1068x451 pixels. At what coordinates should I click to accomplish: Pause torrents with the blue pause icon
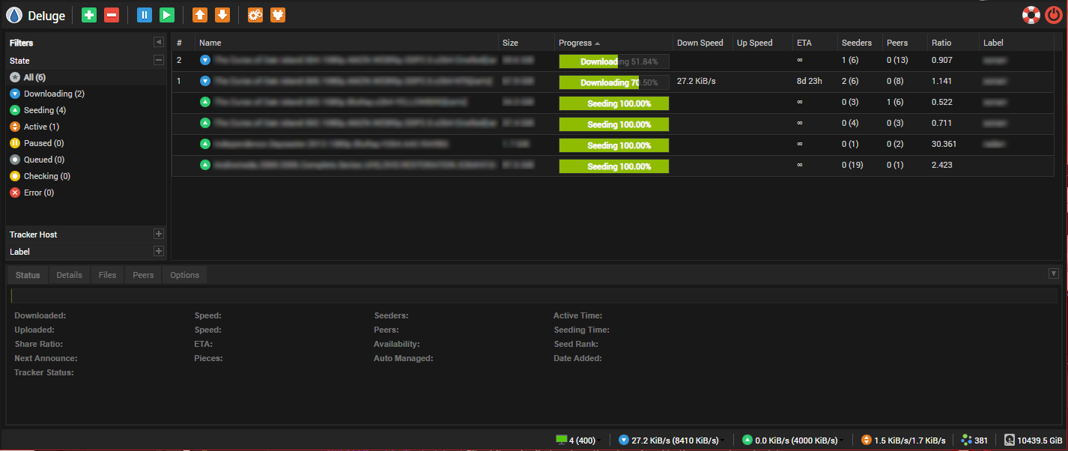tap(145, 15)
